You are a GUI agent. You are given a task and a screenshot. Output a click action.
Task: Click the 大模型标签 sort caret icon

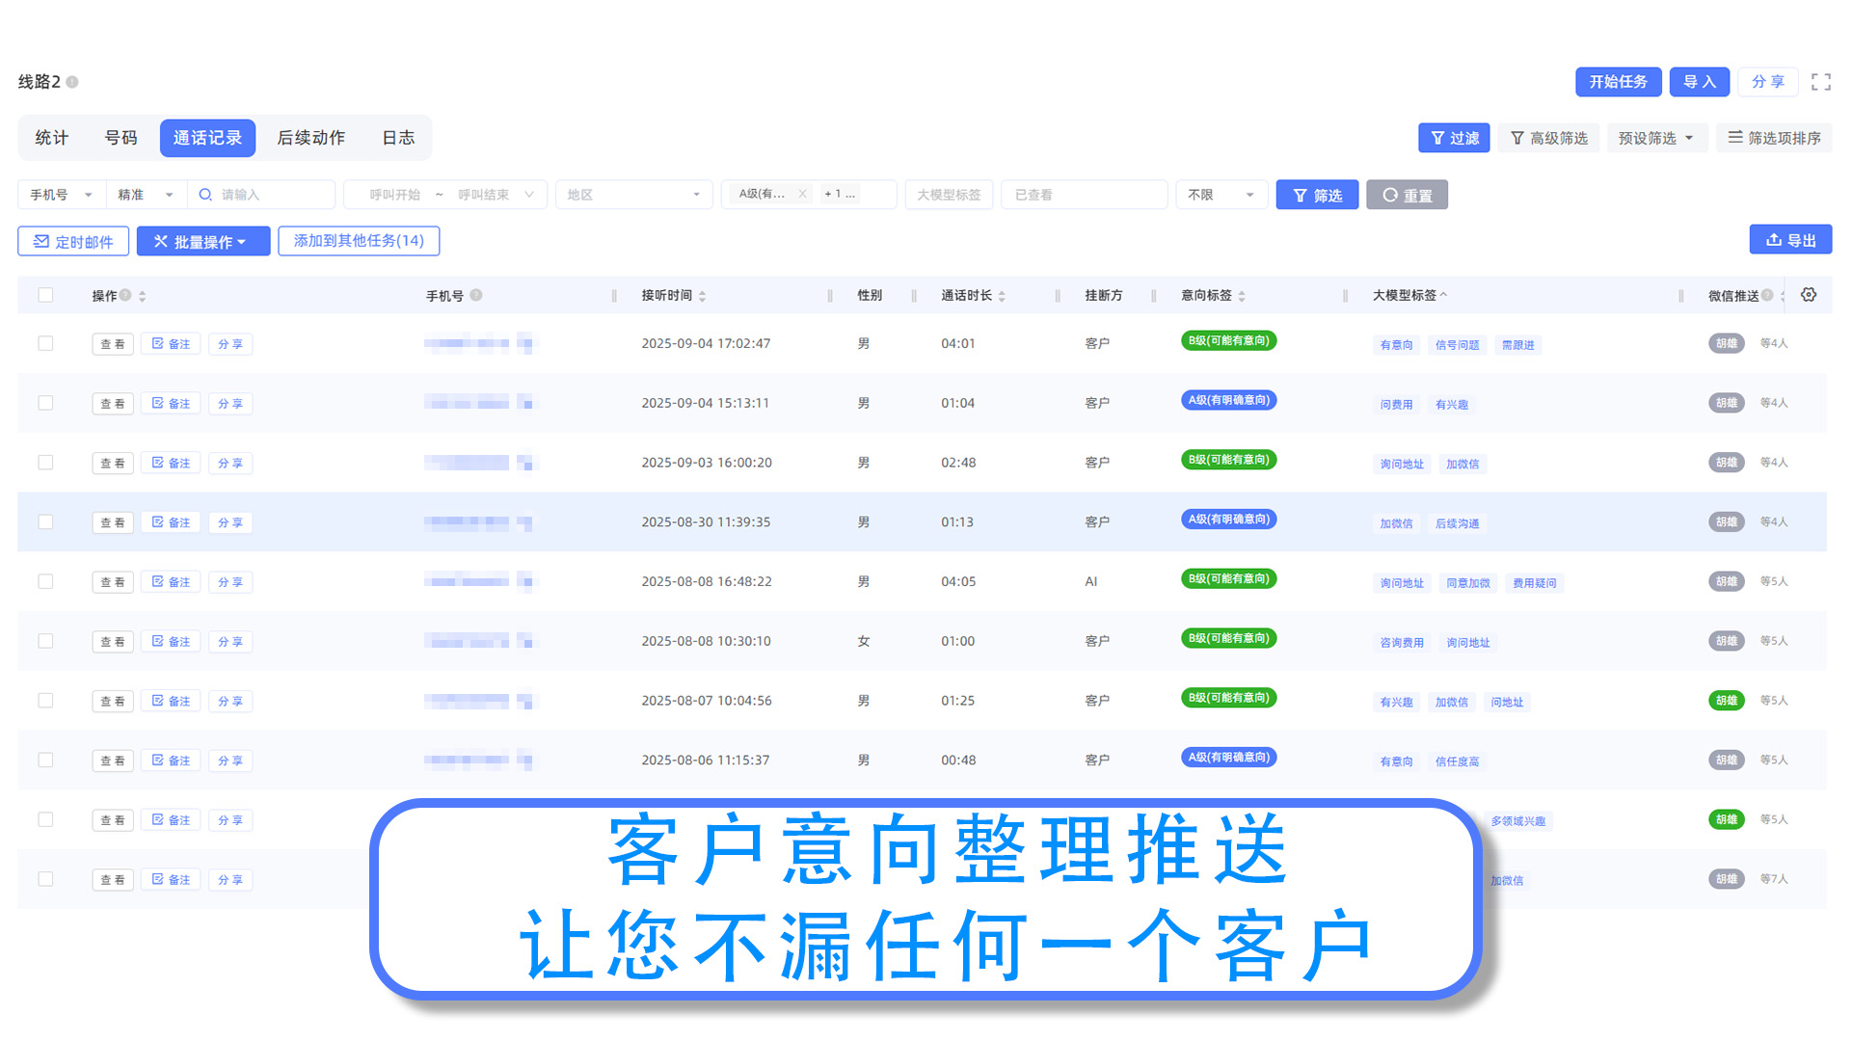(1443, 295)
